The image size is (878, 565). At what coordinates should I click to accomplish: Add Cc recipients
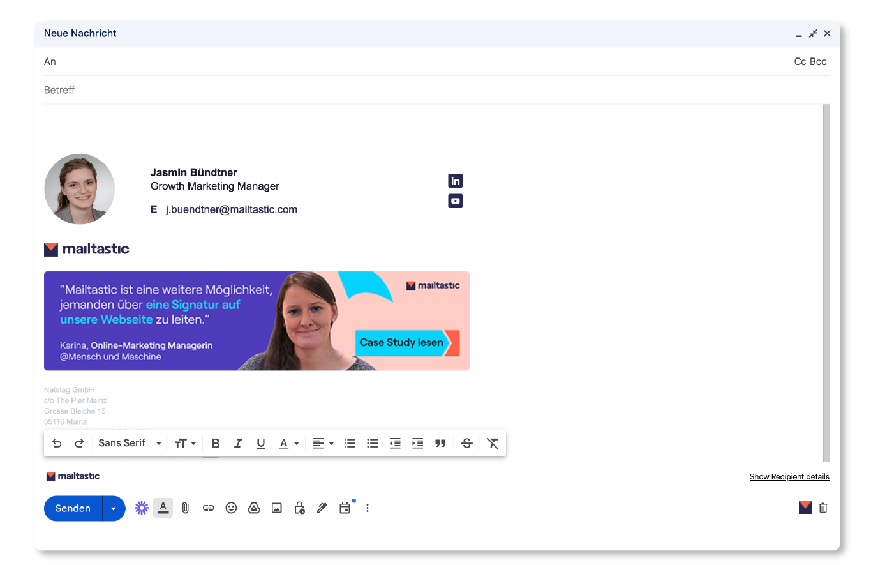click(x=800, y=62)
